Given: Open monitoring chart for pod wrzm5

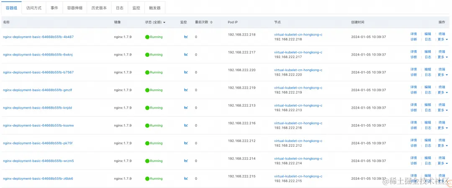Looking at the screenshot, I should 186,161.
